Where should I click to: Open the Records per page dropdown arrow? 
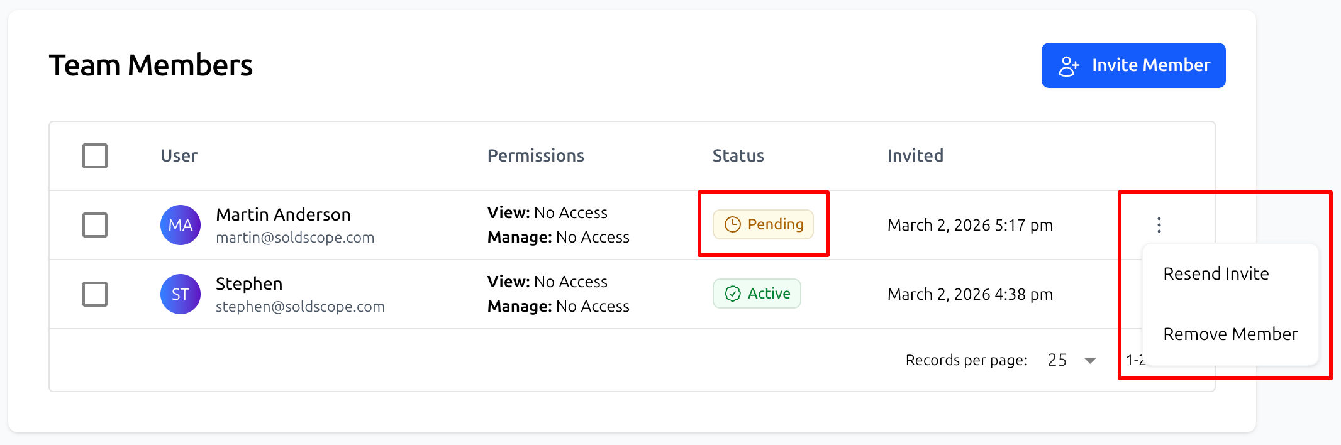coord(1090,361)
